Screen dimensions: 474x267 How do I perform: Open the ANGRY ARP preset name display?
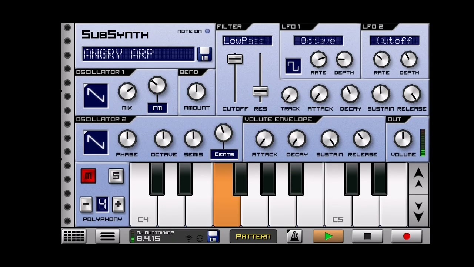[x=138, y=54]
